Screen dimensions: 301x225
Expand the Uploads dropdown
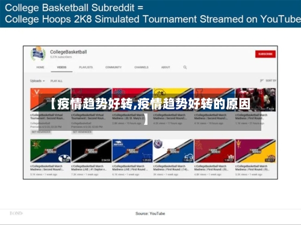tap(37, 81)
